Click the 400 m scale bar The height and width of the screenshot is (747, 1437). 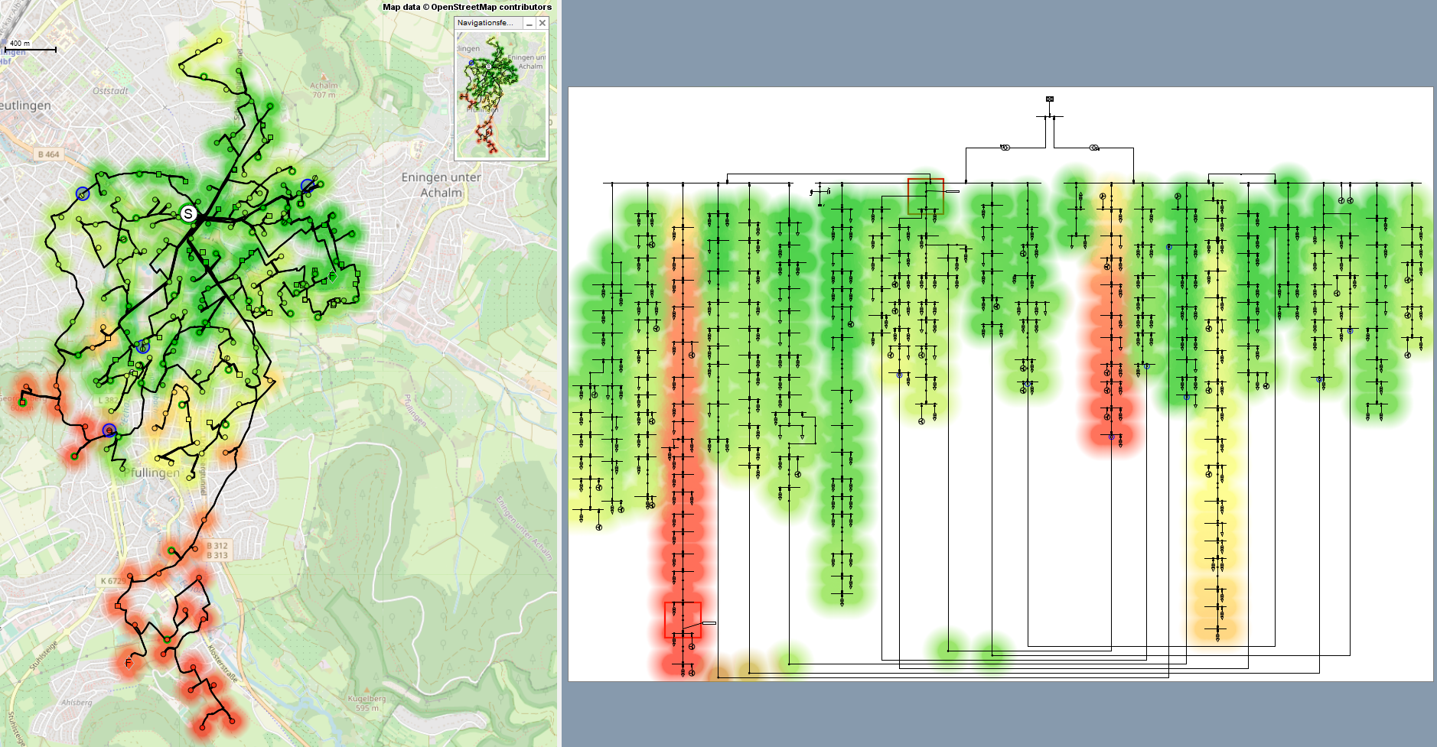click(31, 50)
